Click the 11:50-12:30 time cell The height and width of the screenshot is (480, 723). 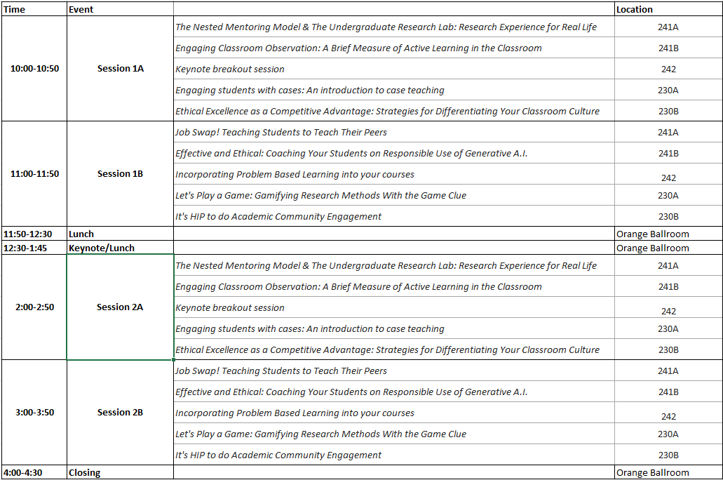[x=34, y=234]
